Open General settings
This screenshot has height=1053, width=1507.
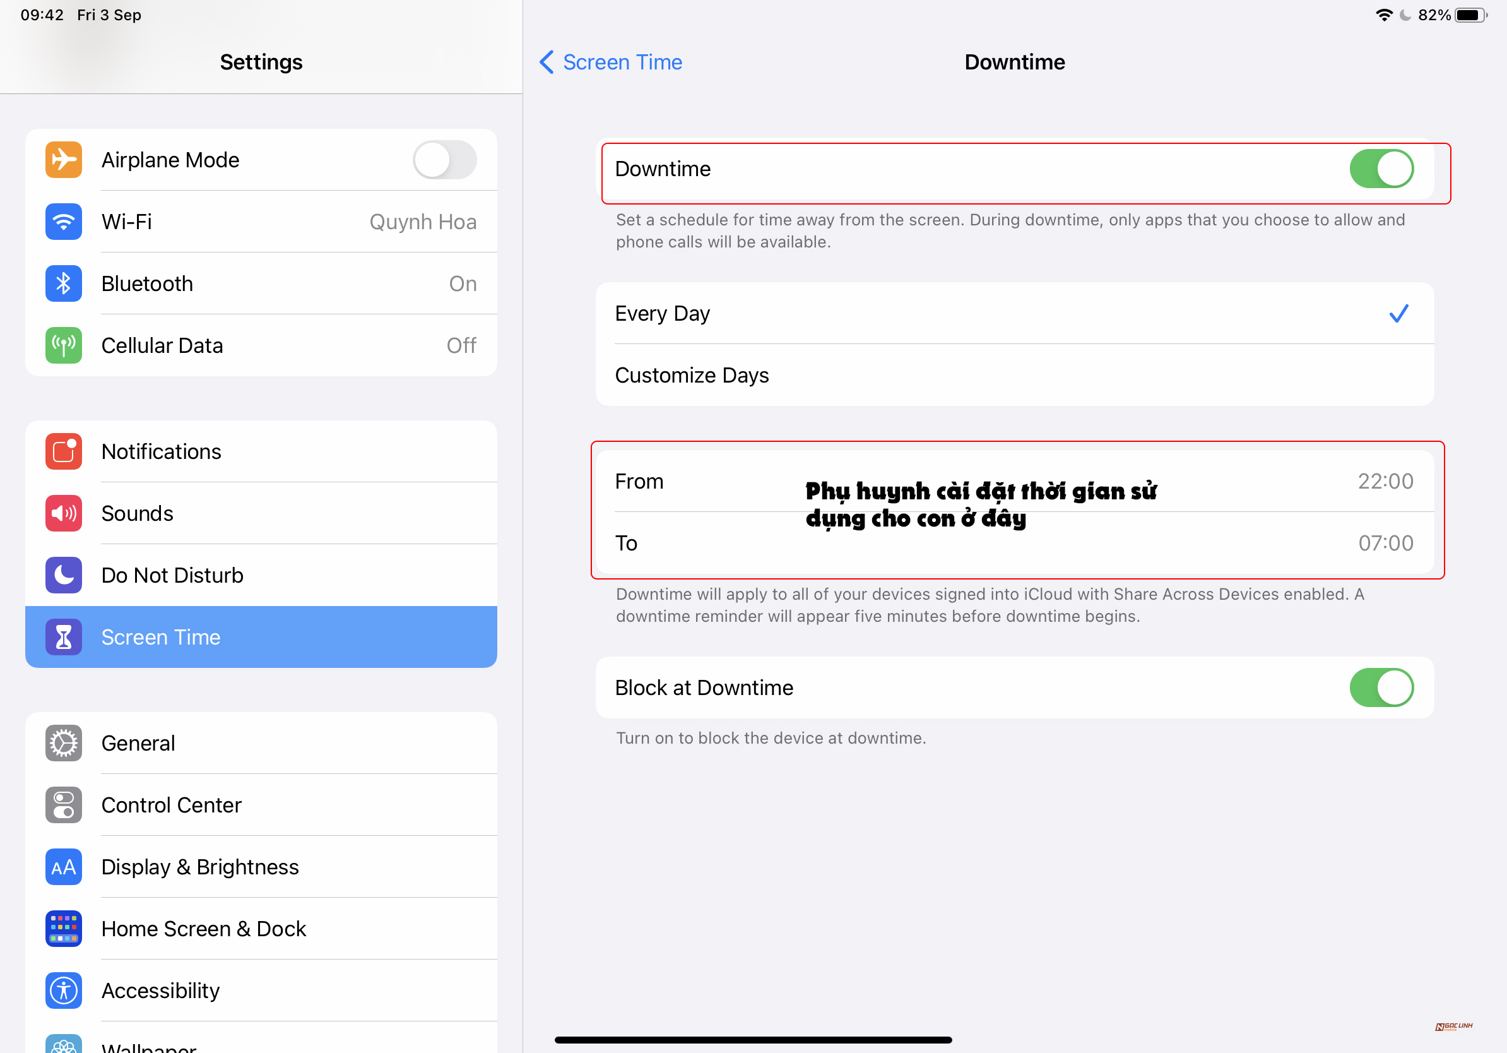(x=138, y=743)
